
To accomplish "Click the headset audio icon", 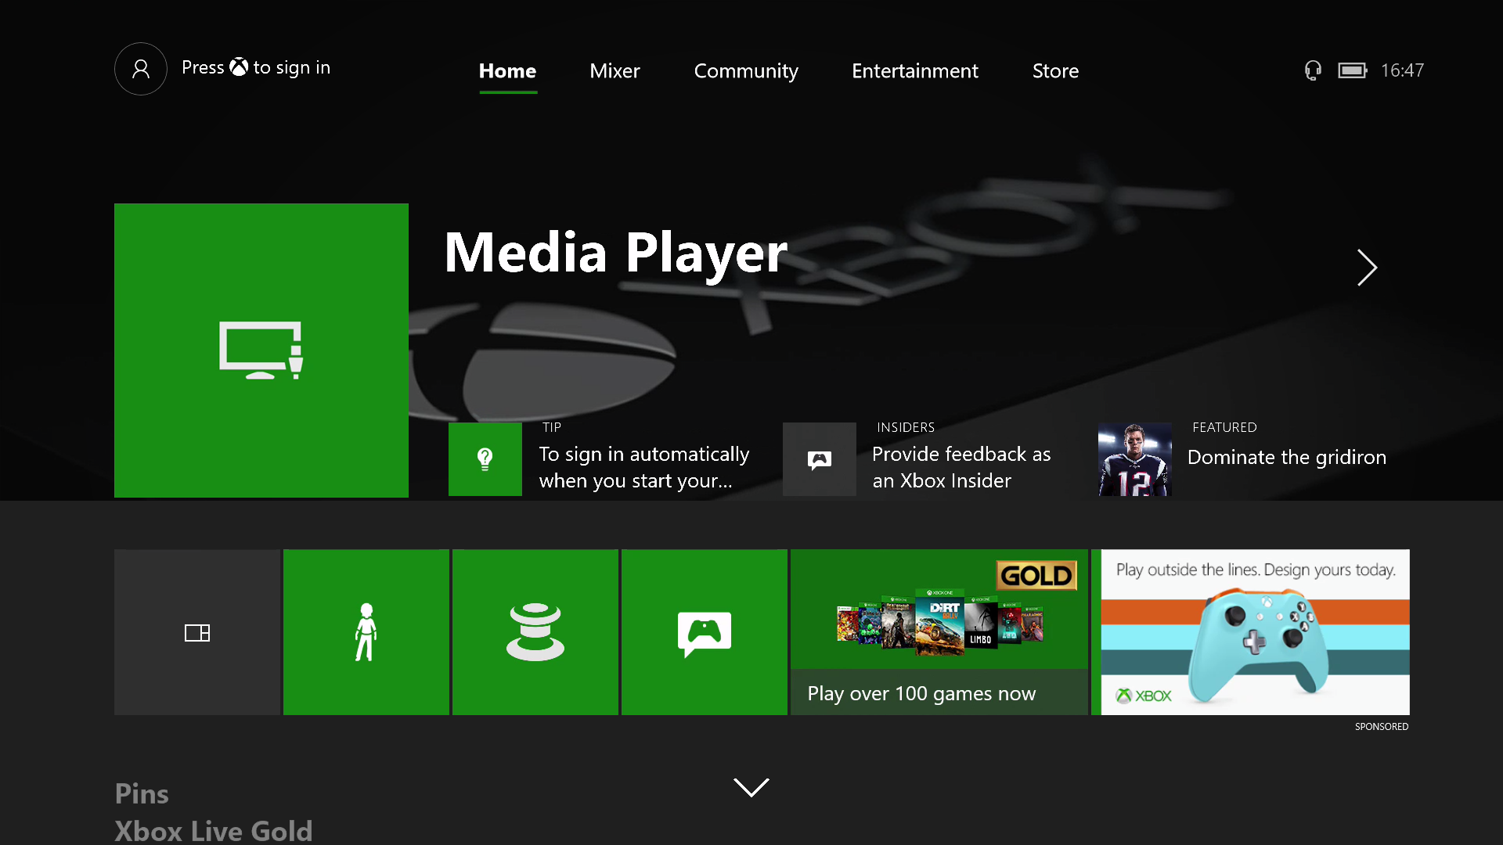I will pos(1312,70).
